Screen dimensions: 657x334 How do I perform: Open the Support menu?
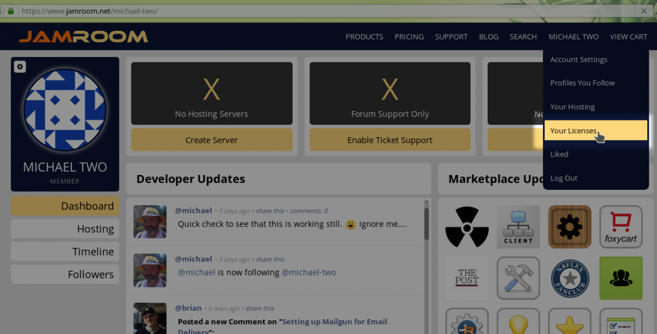point(451,36)
